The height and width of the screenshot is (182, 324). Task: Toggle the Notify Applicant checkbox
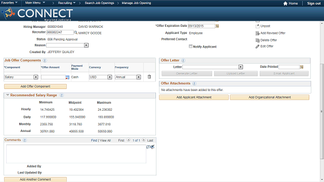(x=190, y=47)
